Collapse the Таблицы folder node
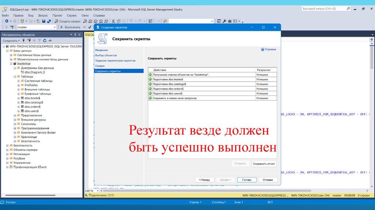Screen dimensions: 375x210 15,77
